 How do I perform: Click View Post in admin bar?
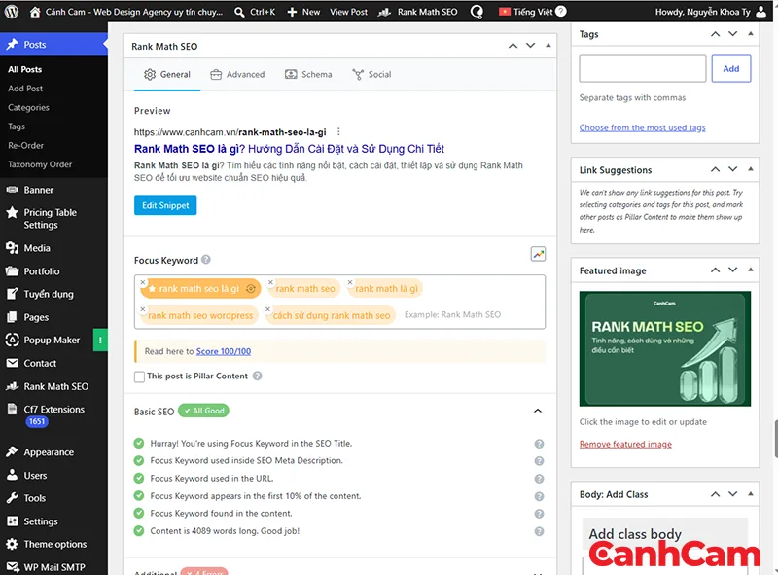click(x=348, y=12)
